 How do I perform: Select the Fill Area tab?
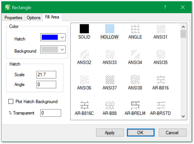(52, 17)
